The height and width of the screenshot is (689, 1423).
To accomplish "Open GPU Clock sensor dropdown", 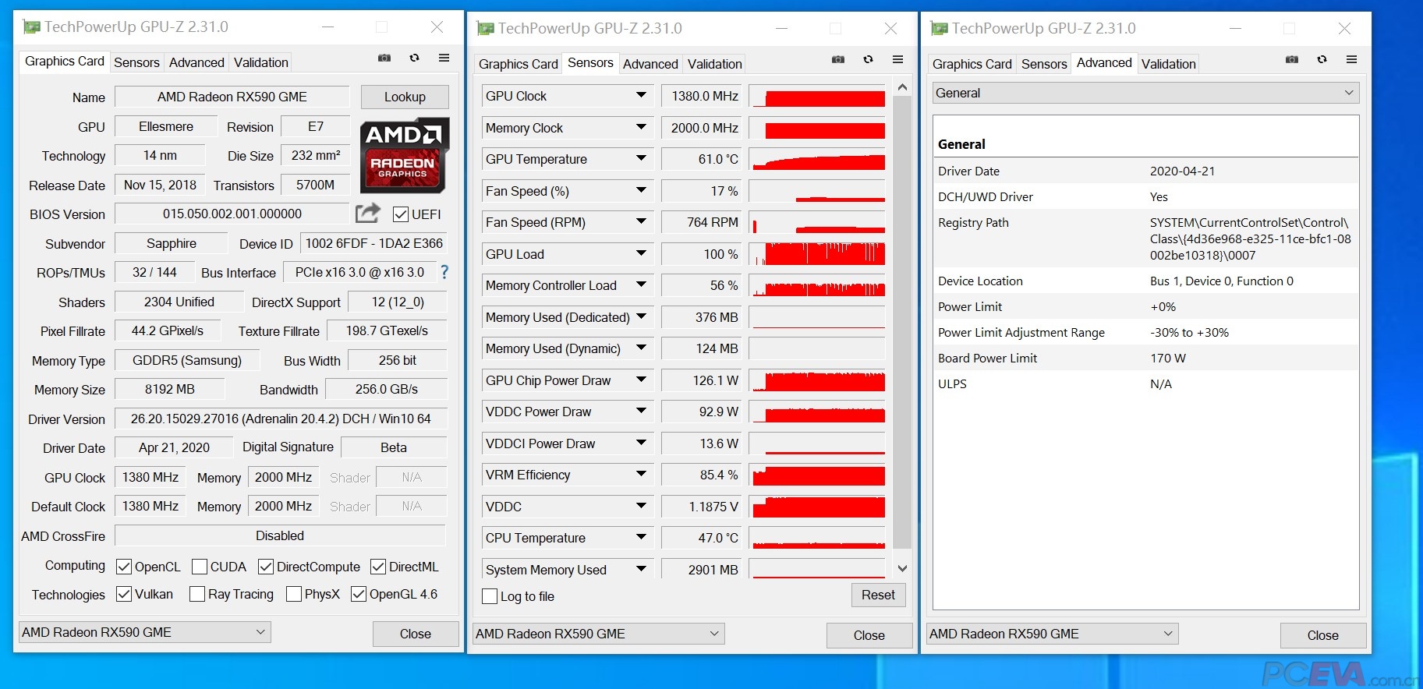I will pyautogui.click(x=641, y=96).
